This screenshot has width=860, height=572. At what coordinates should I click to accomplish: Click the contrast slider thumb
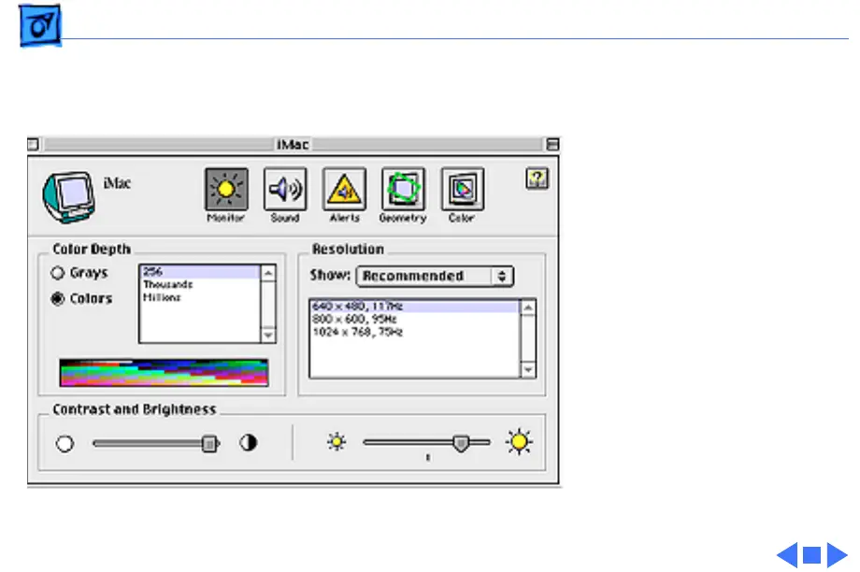209,444
